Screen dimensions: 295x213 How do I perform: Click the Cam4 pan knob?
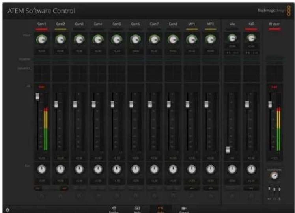click(x=98, y=169)
